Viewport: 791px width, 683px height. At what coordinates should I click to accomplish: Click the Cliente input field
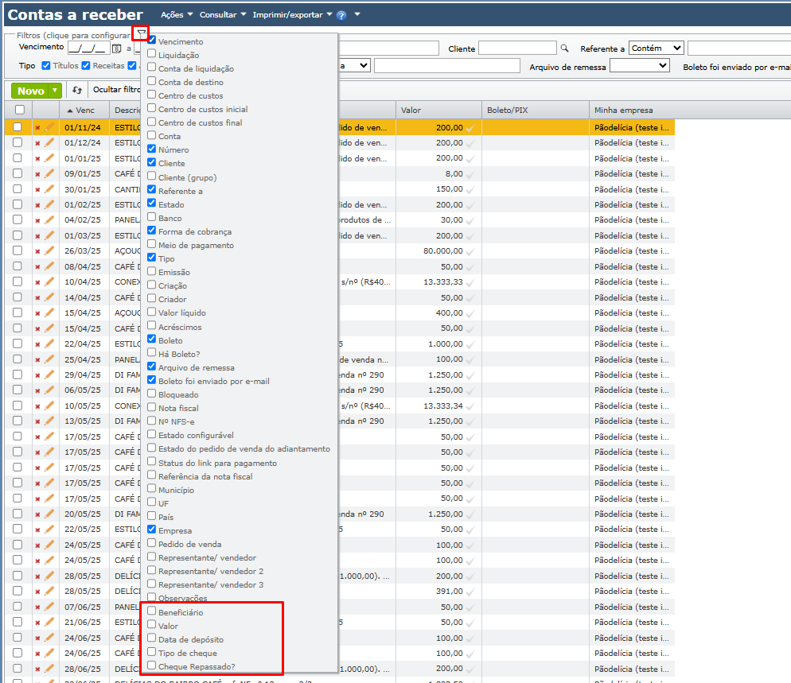[517, 49]
